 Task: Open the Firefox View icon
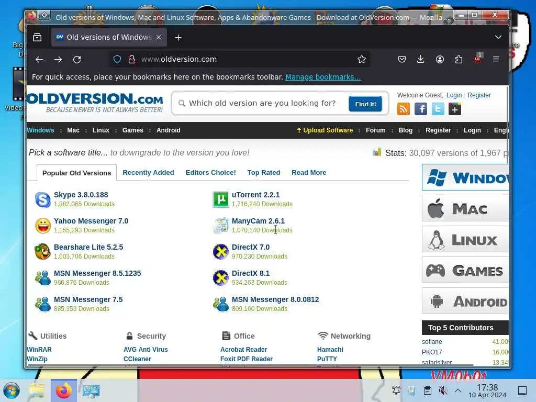pyautogui.click(x=37, y=37)
